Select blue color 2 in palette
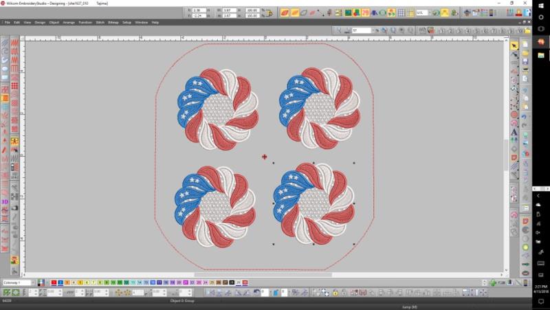Screen dimensions: 550x310 coord(60,283)
